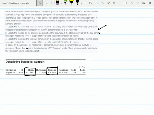Click the N value 992

21,73
